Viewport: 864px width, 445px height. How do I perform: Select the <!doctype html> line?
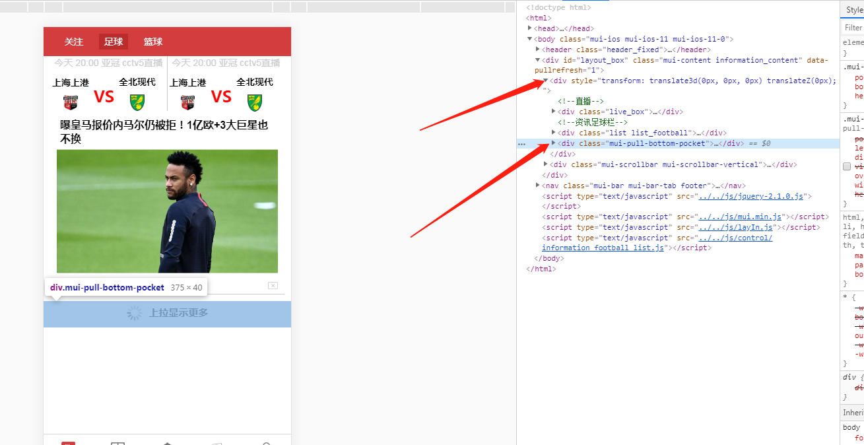tap(558, 7)
